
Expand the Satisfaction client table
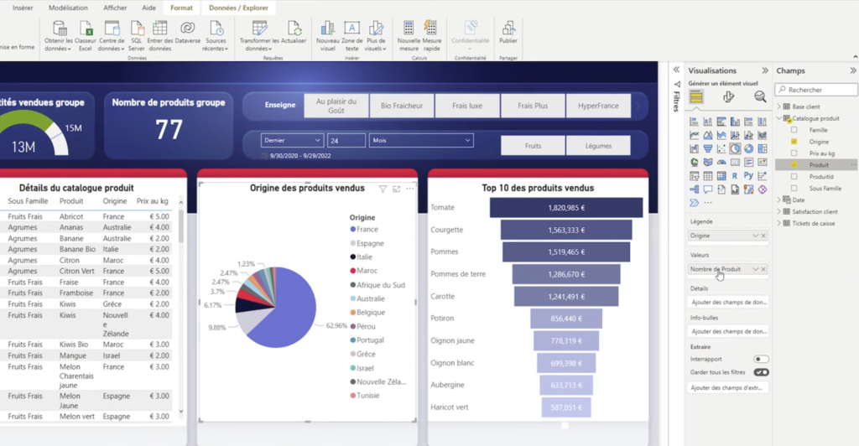click(779, 211)
